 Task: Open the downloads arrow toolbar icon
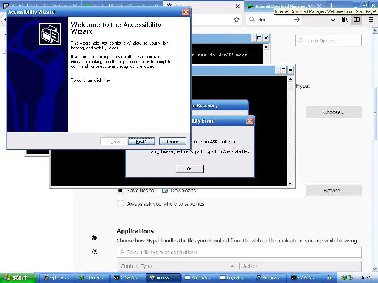333,20
